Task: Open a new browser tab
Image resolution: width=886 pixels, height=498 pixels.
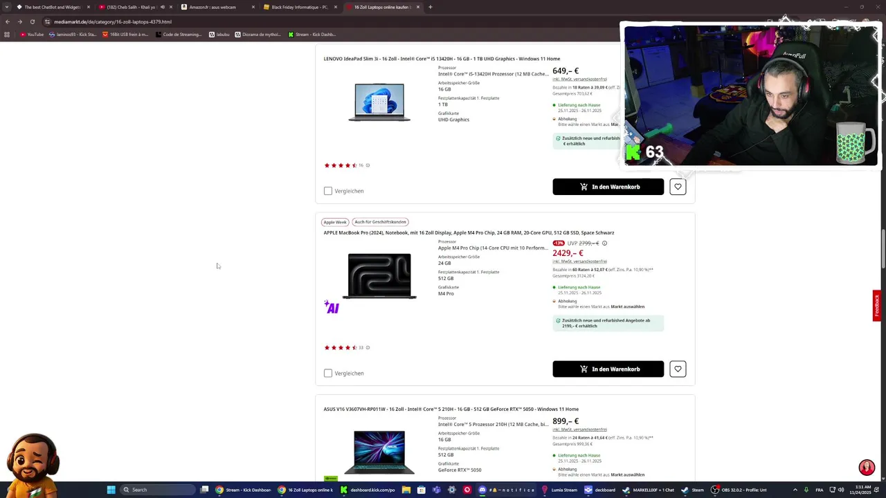Action: pyautogui.click(x=431, y=7)
